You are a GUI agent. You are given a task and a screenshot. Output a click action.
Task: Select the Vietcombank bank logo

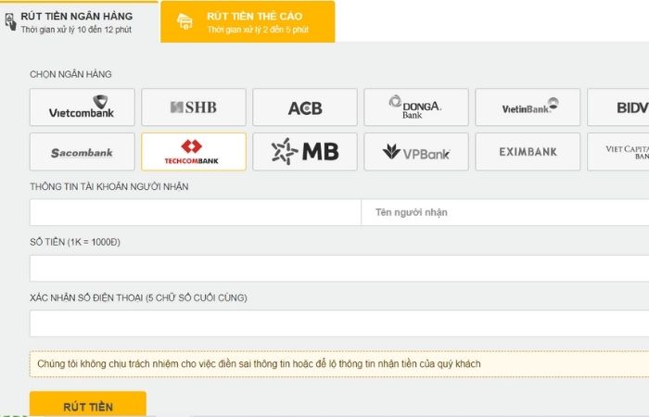click(83, 107)
